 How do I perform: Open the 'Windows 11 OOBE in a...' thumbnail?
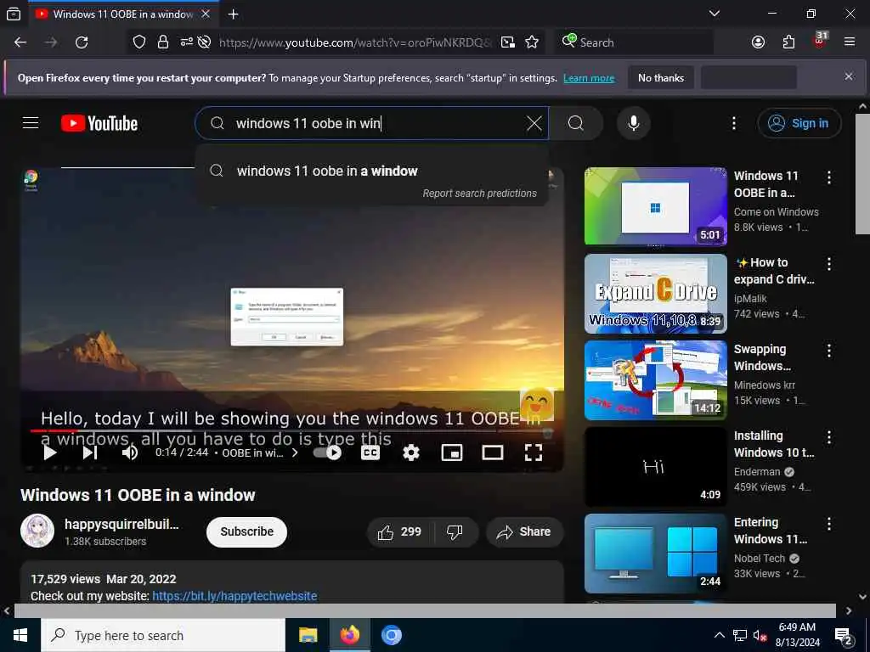point(655,205)
